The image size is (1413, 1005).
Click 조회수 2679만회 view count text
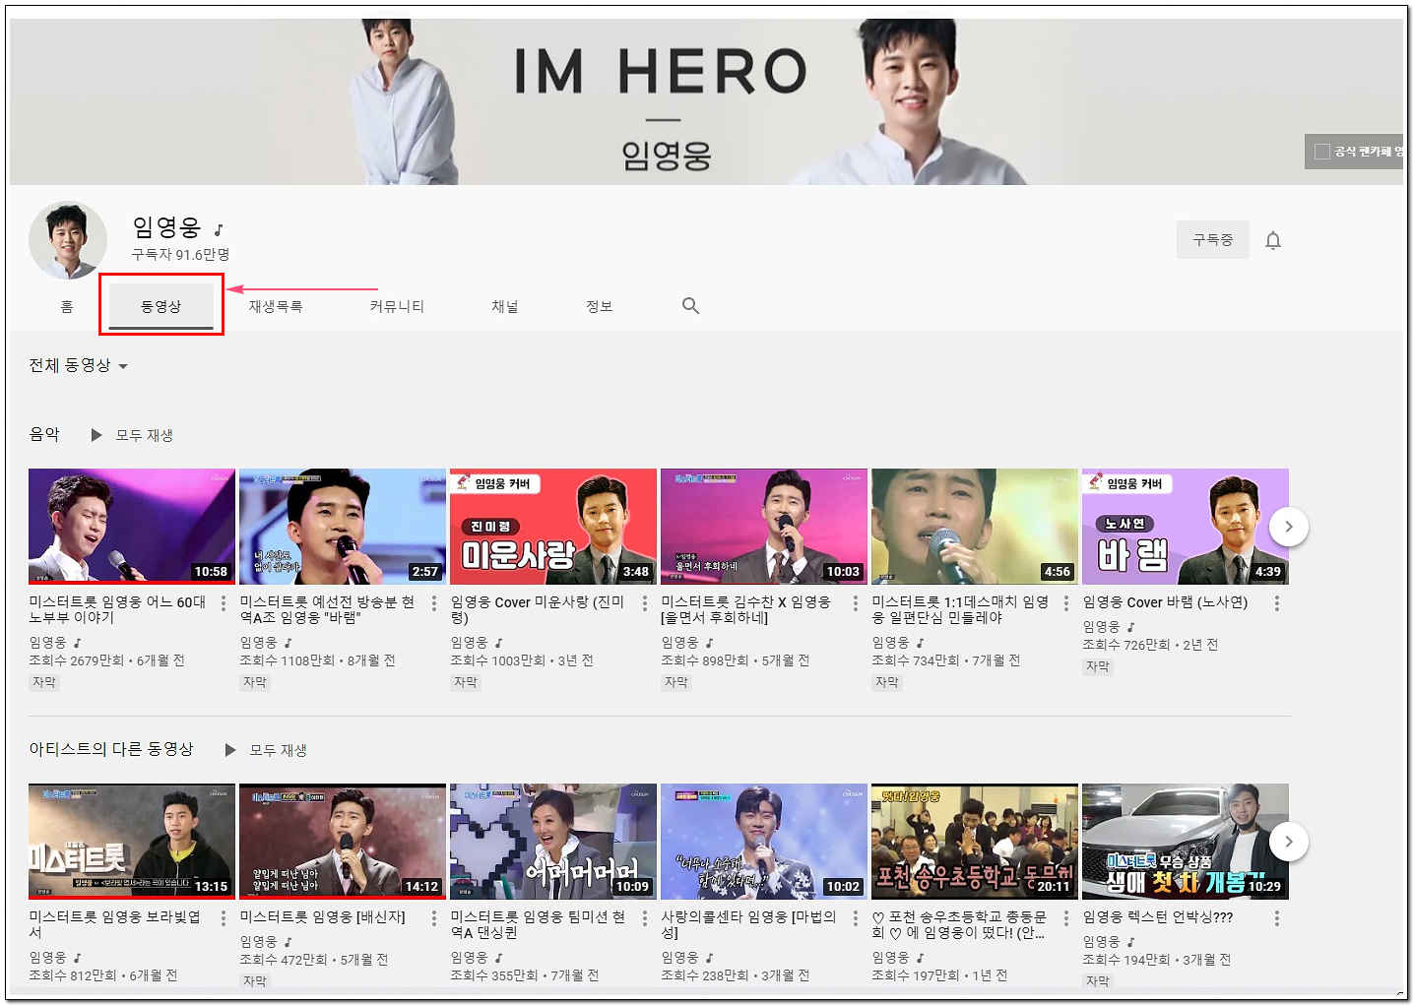tap(77, 660)
